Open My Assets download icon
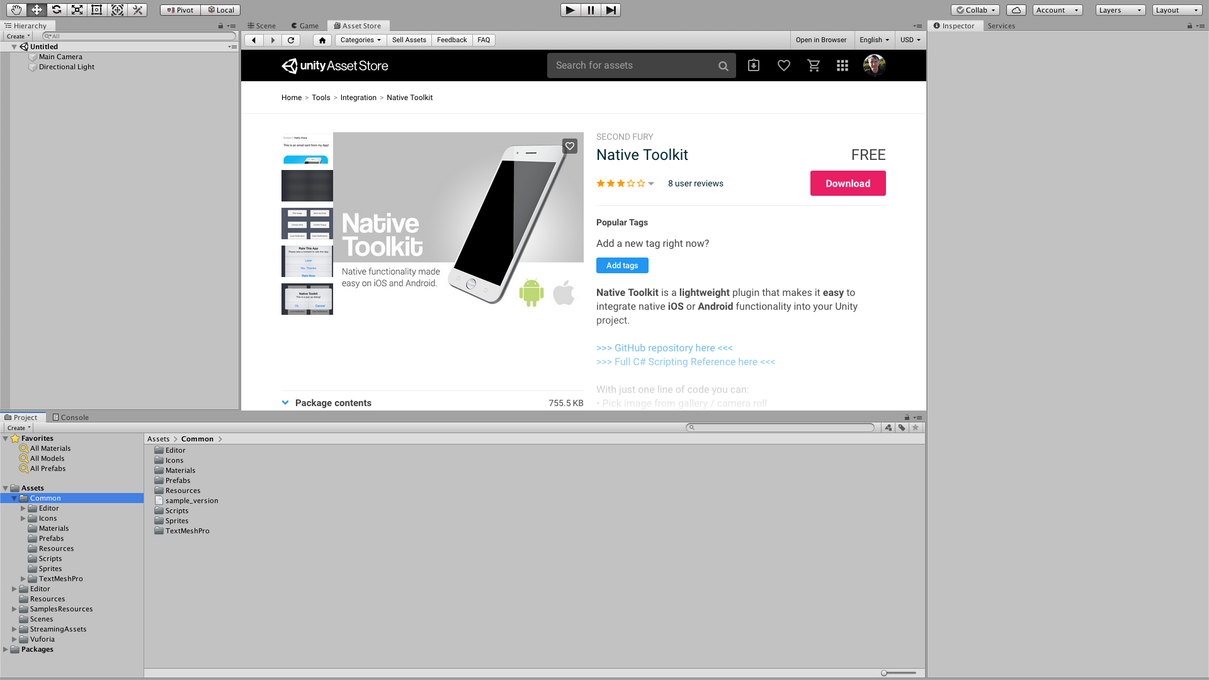This screenshot has width=1209, height=680. [754, 65]
